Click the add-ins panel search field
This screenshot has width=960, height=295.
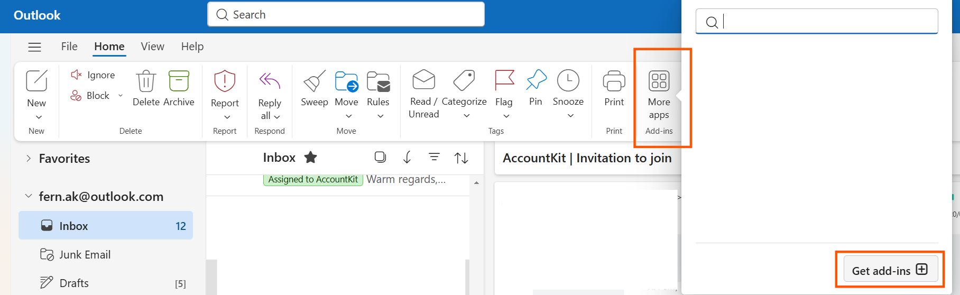817,22
